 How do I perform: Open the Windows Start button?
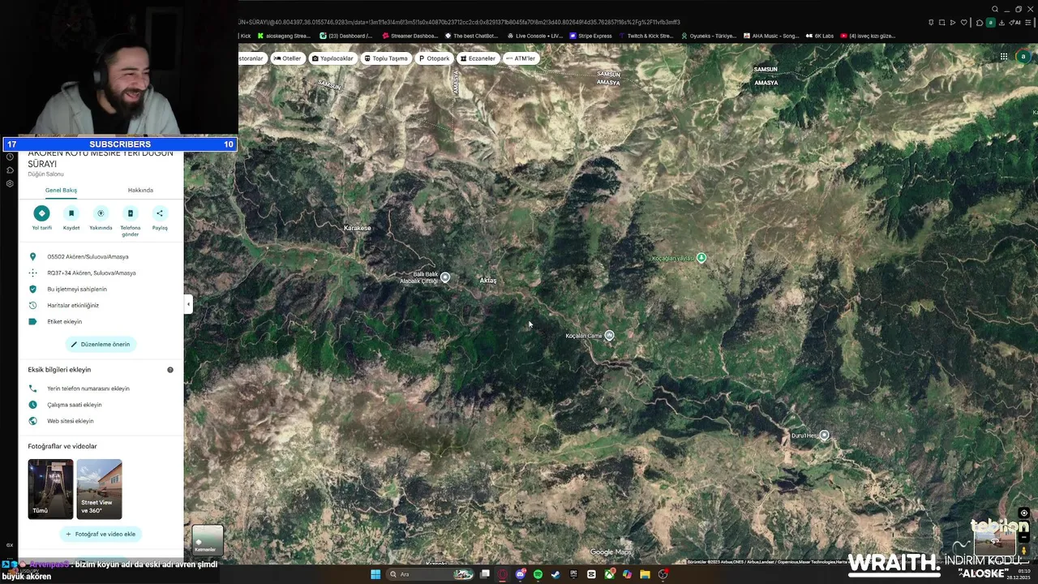point(375,574)
